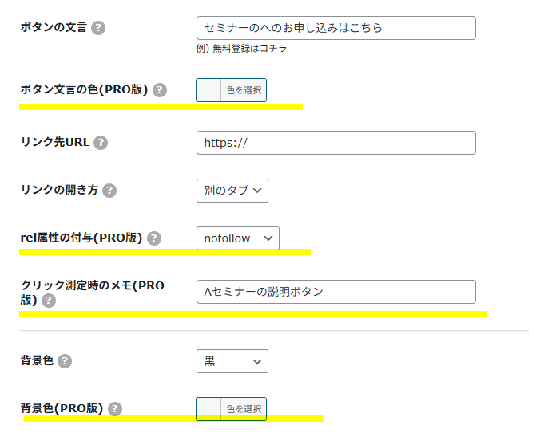Image resolution: width=548 pixels, height=433 pixels.
Task: Click the 別のタブ dropdown chevron arrow
Action: pyautogui.click(x=257, y=191)
